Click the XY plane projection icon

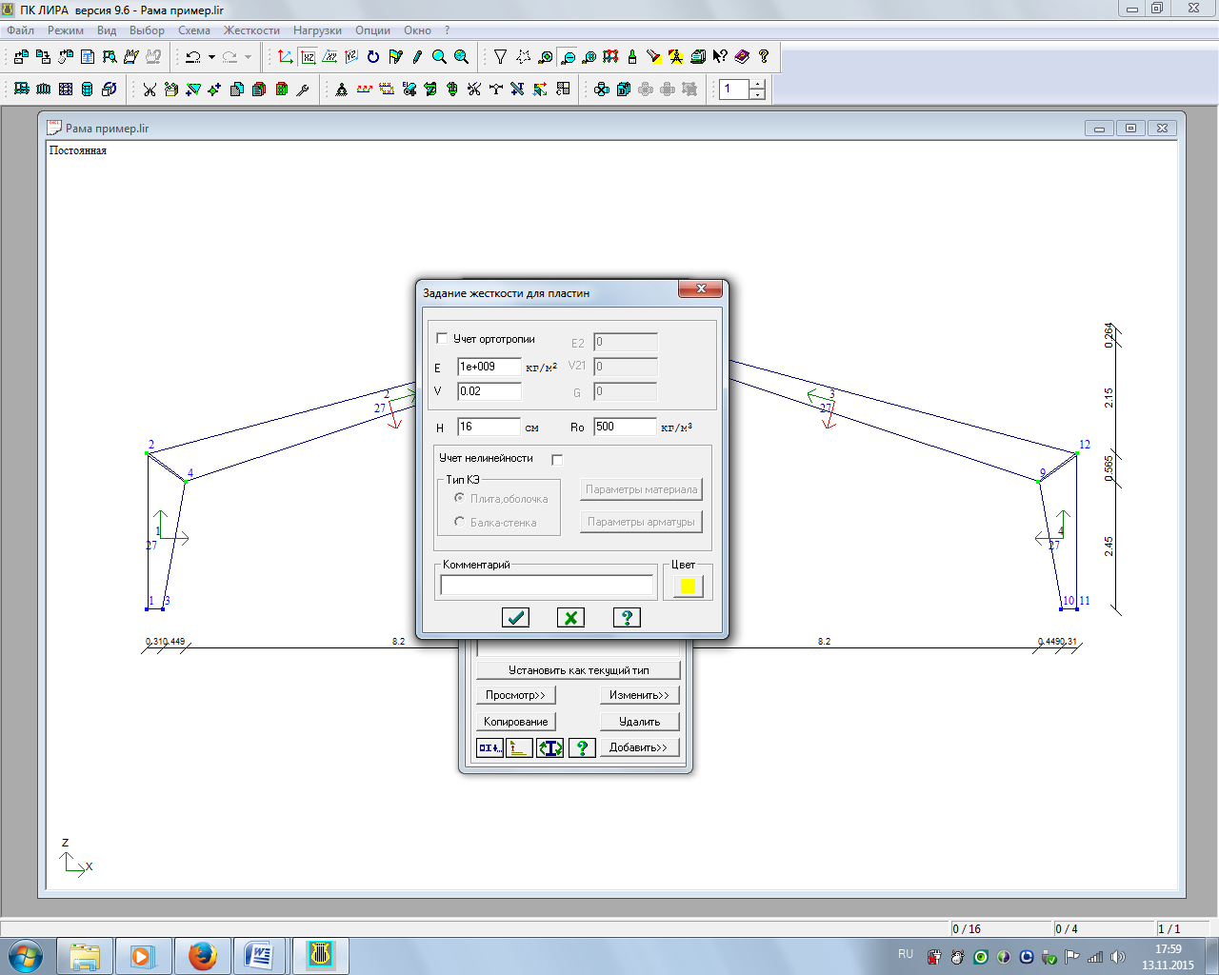[x=330, y=57]
